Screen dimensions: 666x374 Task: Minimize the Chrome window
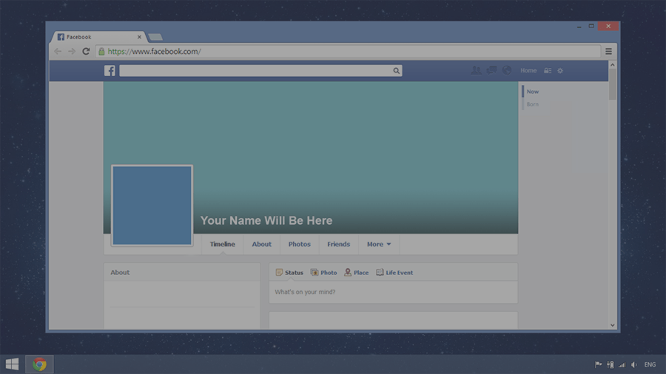(x=579, y=27)
